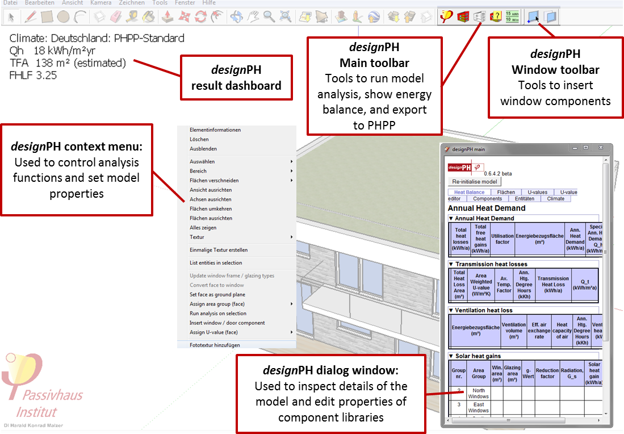Open the Components tab
Screen dimensions: 624x434
pyautogui.click(x=488, y=199)
